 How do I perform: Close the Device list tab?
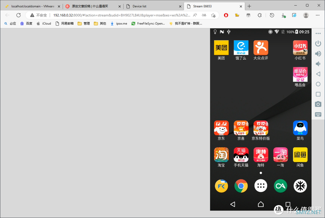(180, 6)
